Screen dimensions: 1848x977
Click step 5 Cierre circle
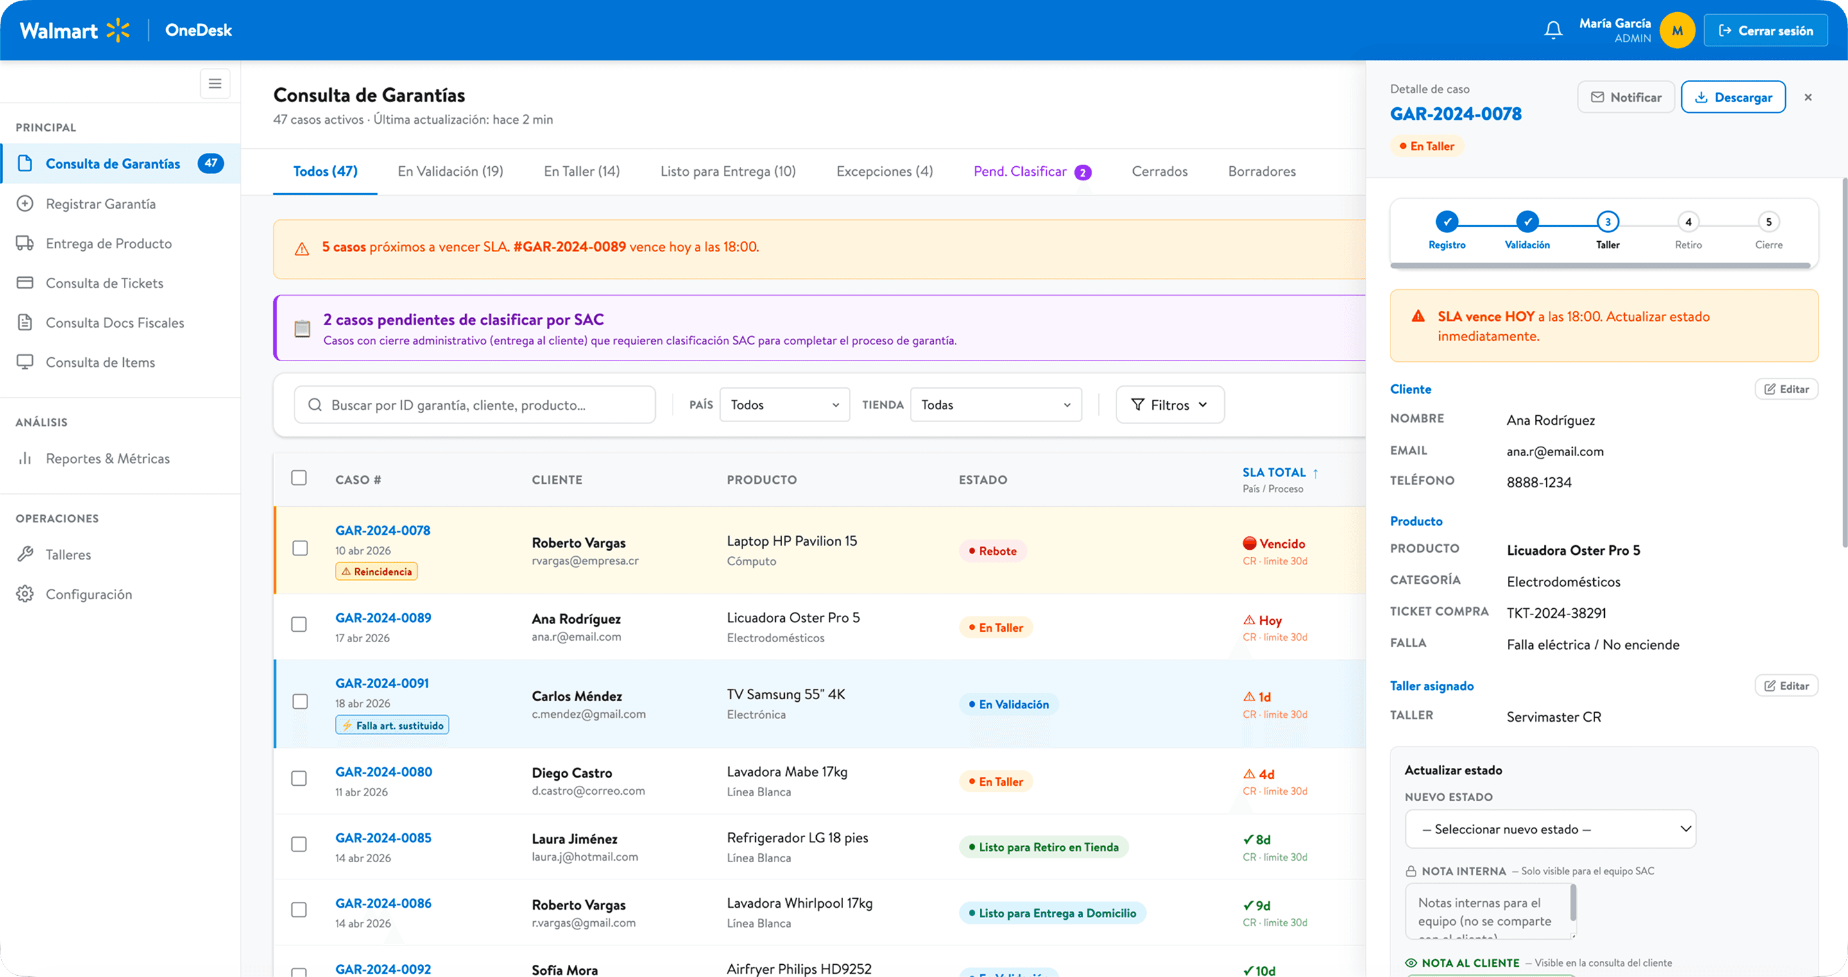click(x=1768, y=222)
